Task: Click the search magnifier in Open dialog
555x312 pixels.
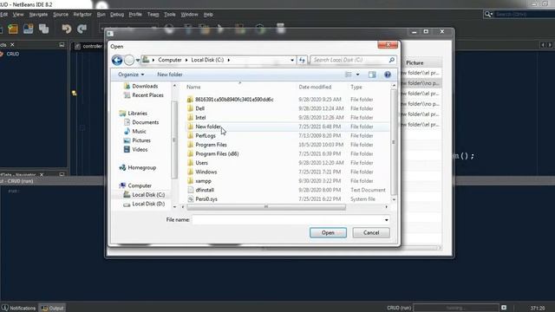Action: (391, 60)
